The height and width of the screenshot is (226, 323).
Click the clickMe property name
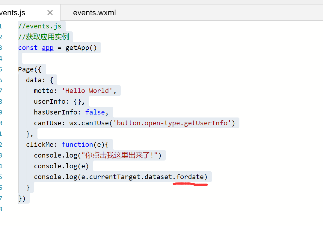pyautogui.click(x=40, y=144)
